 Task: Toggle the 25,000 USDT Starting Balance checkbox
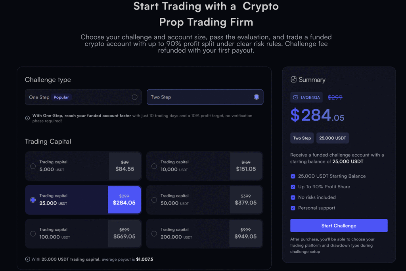[293, 176]
